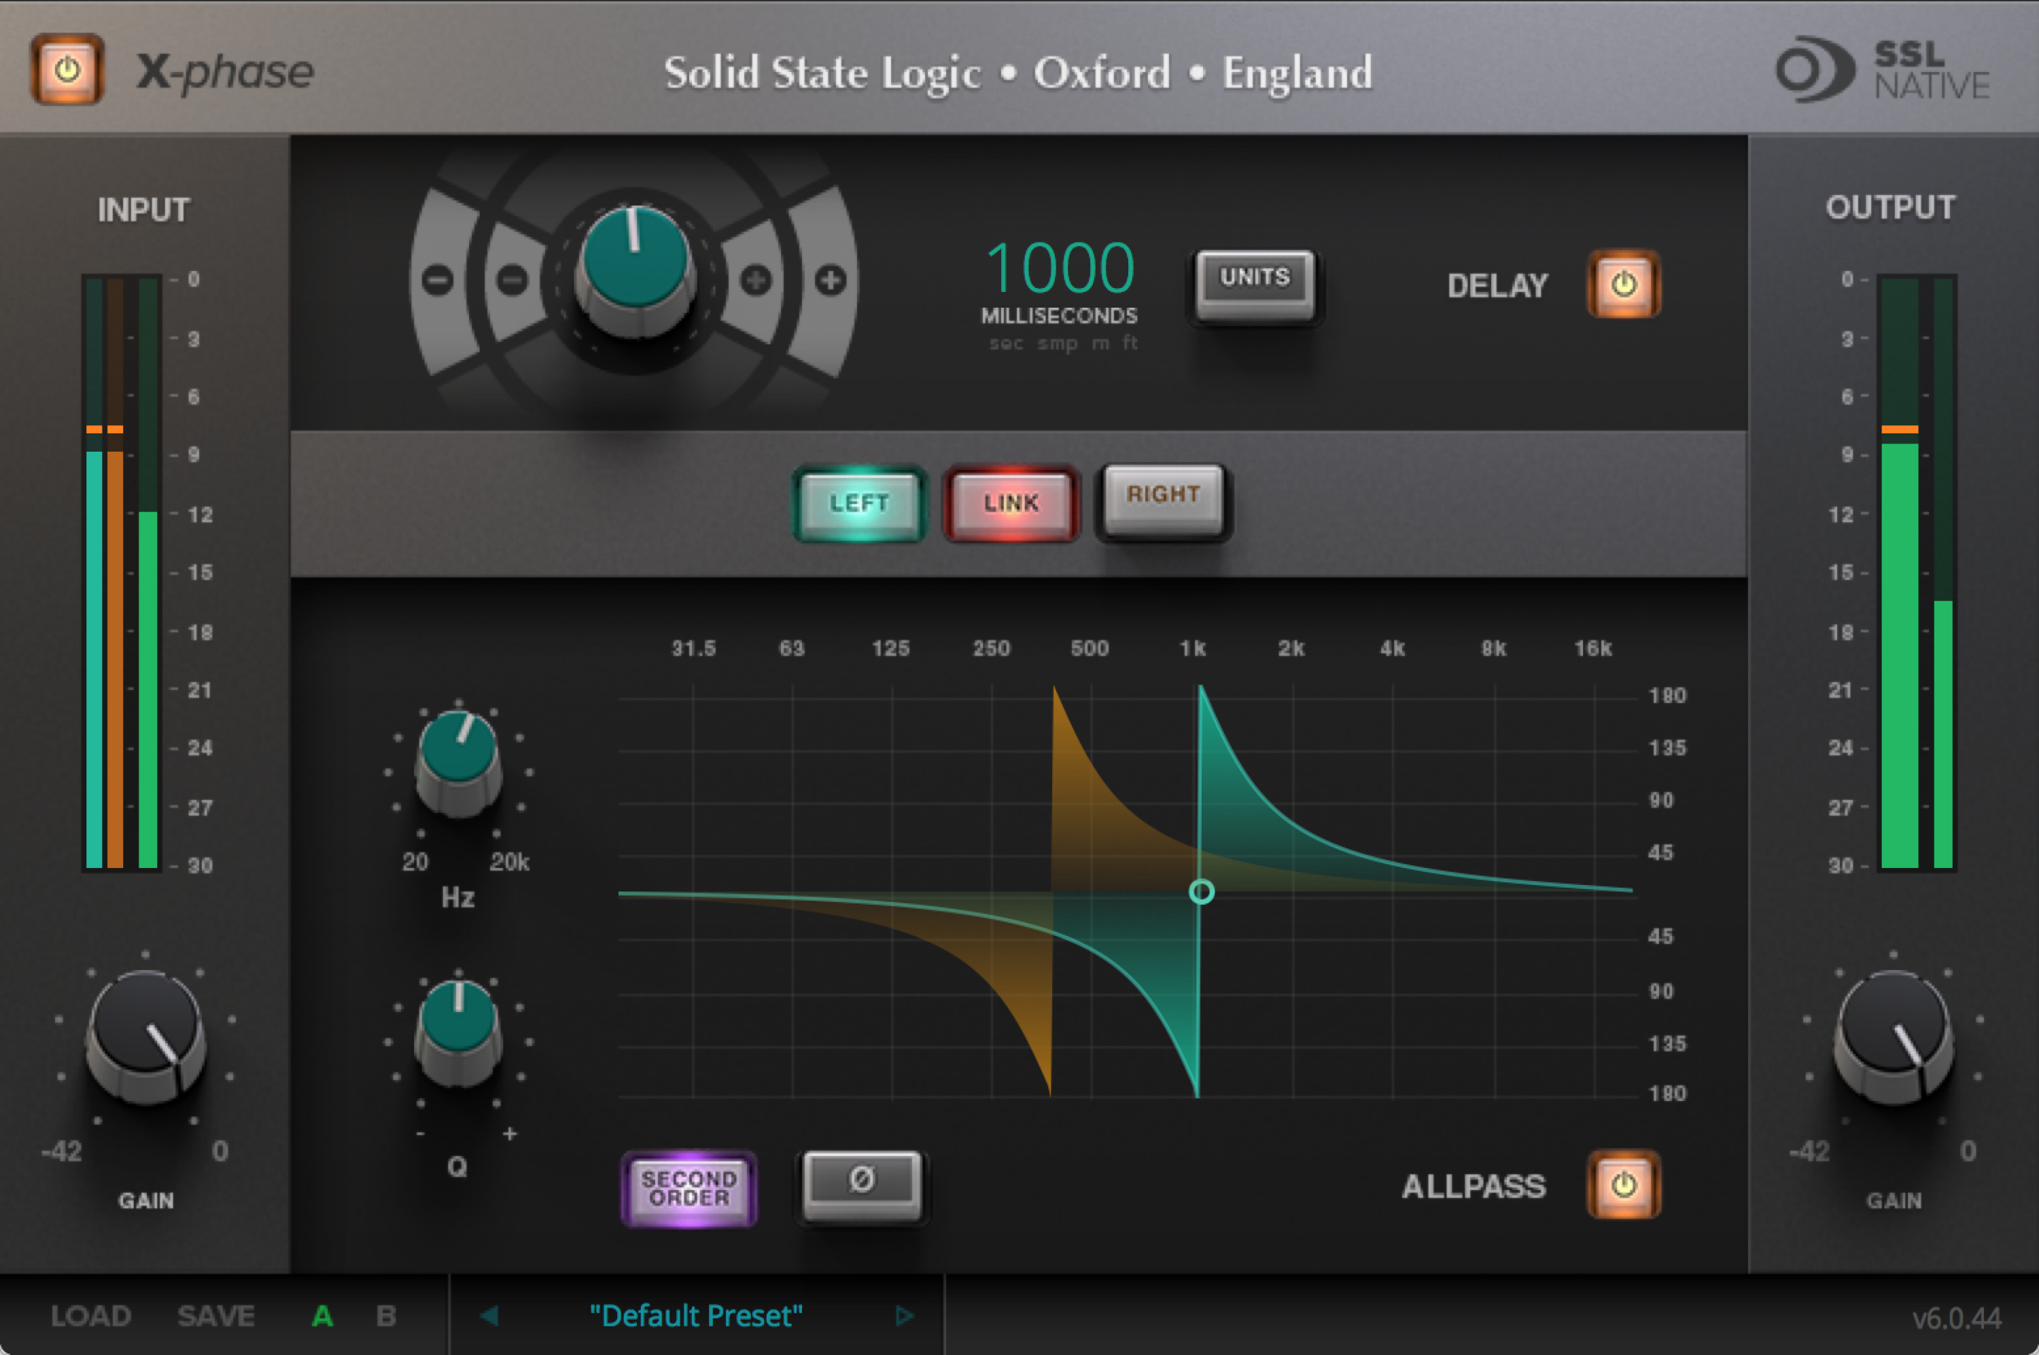Go to the next preset arrow
The image size is (2039, 1355).
point(904,1315)
